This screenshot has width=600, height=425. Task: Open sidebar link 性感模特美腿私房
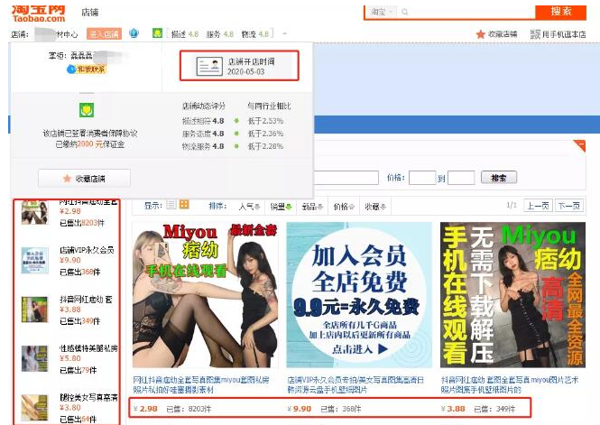(x=88, y=348)
